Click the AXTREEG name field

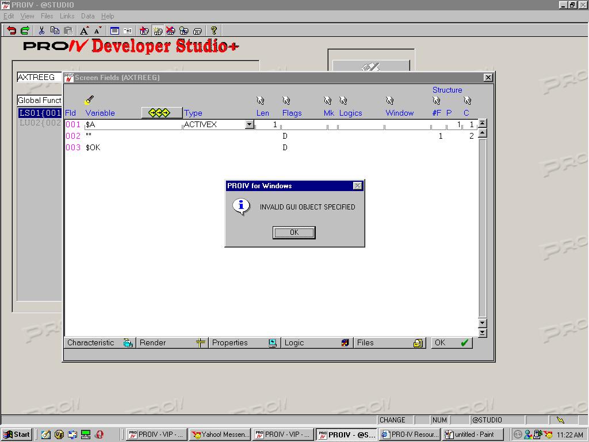coord(39,77)
